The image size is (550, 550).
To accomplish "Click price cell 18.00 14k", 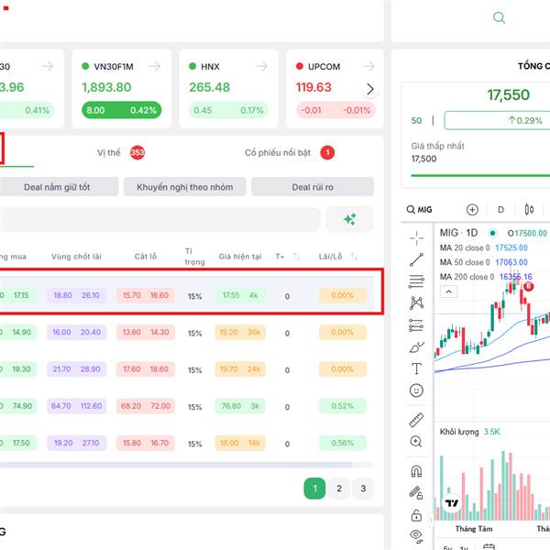I will pos(240,443).
